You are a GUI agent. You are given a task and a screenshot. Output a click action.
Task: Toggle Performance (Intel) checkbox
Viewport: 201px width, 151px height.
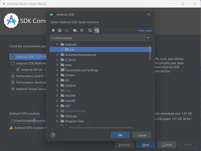click(13, 76)
